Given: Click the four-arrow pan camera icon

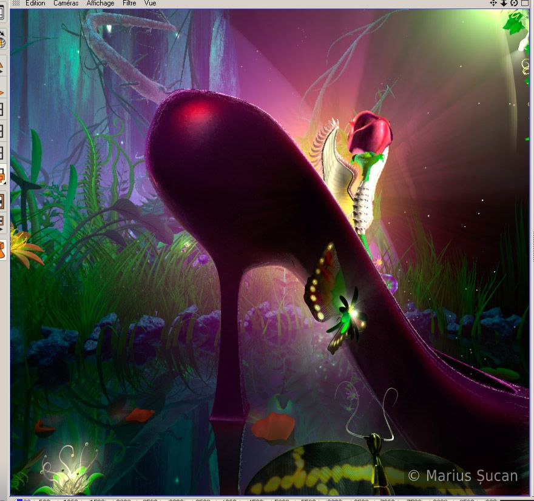Looking at the screenshot, I should (493, 3).
